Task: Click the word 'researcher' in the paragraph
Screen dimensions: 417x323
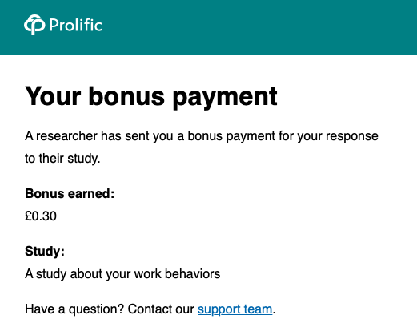Action: tap(66, 136)
